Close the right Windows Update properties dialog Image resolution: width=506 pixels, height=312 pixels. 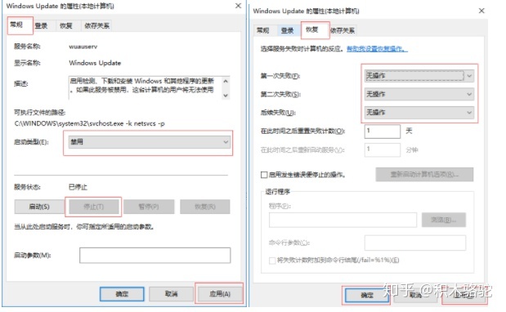(481, 11)
